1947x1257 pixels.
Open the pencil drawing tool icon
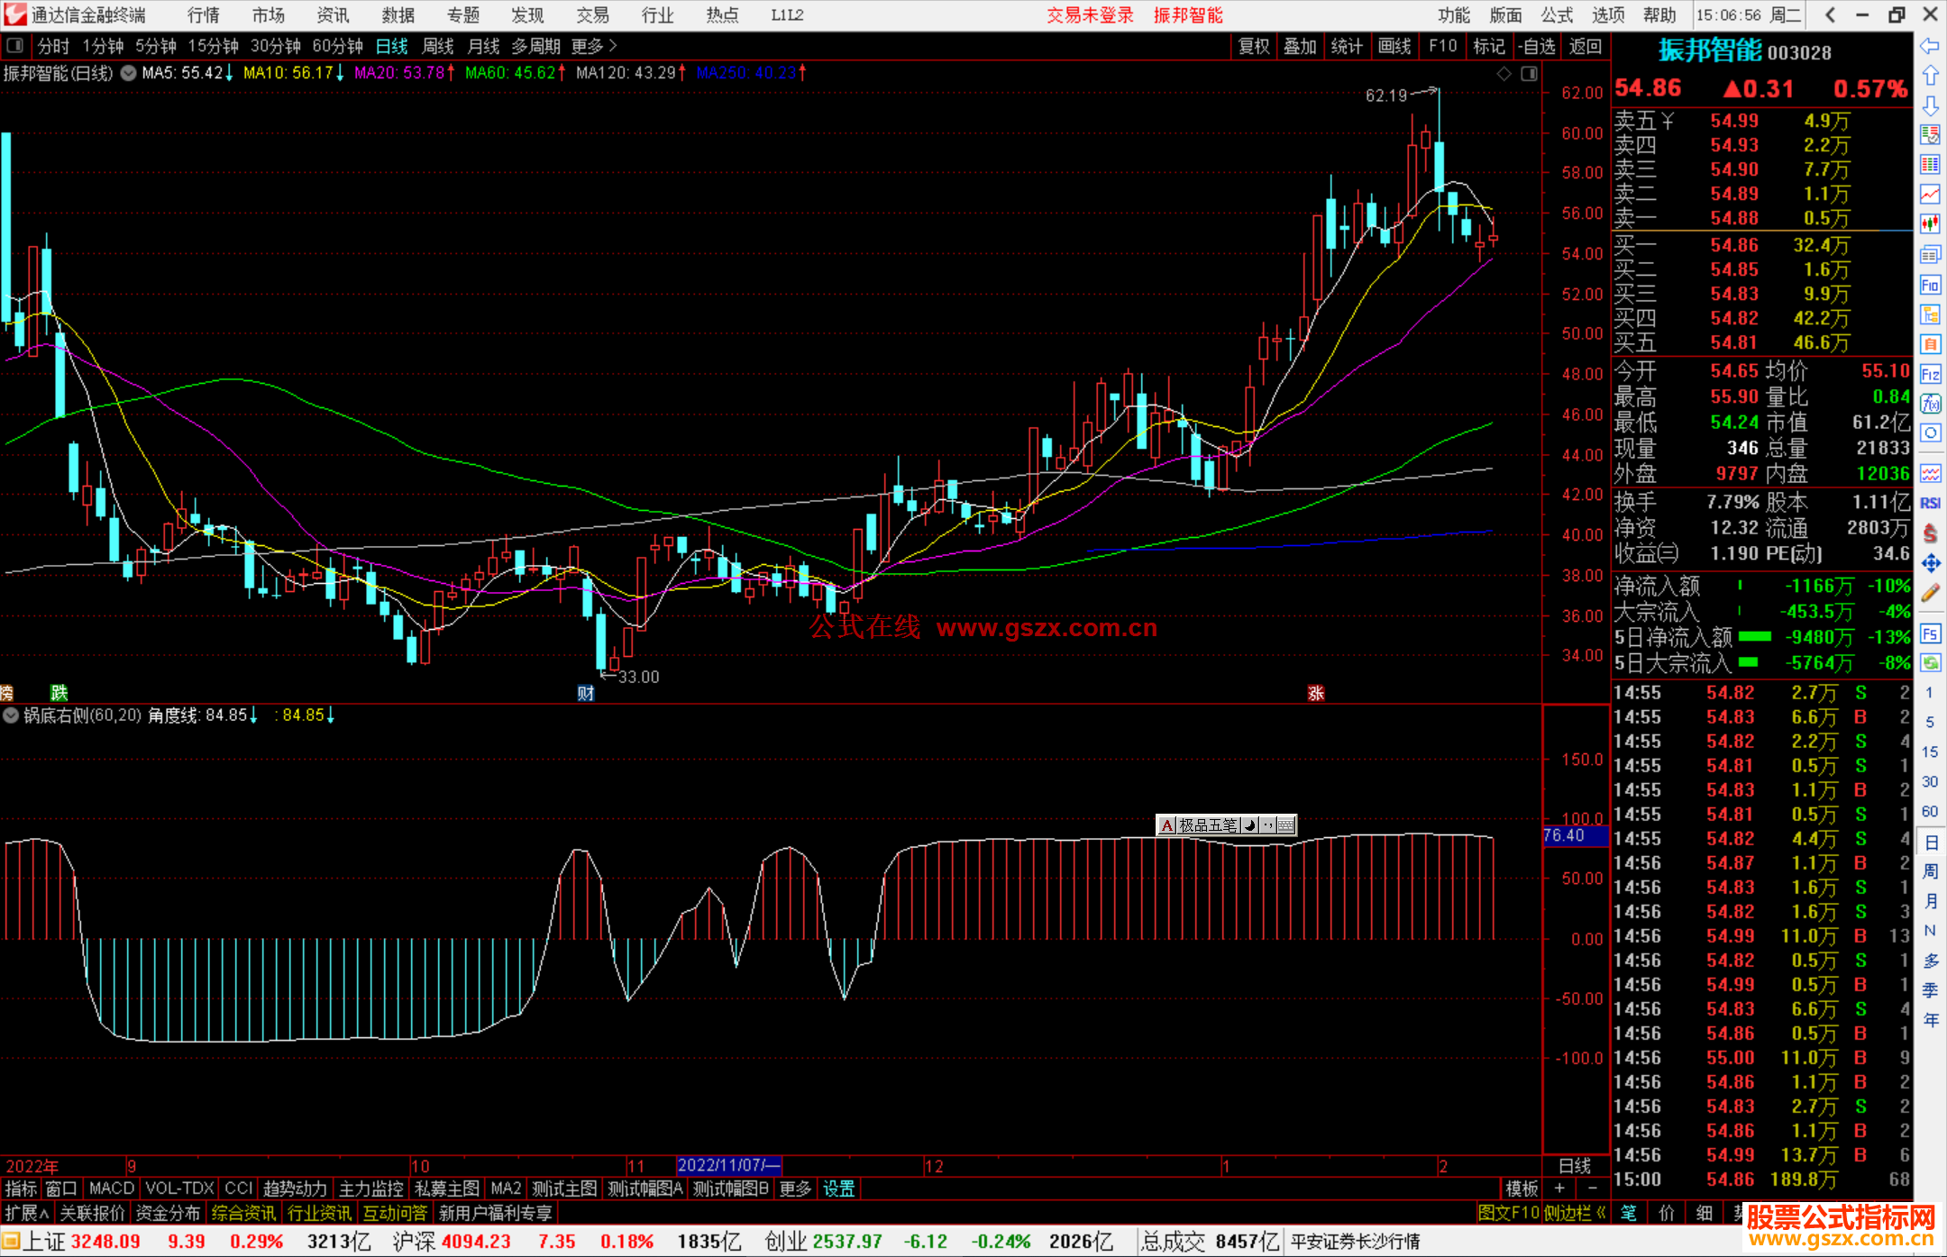(1930, 593)
